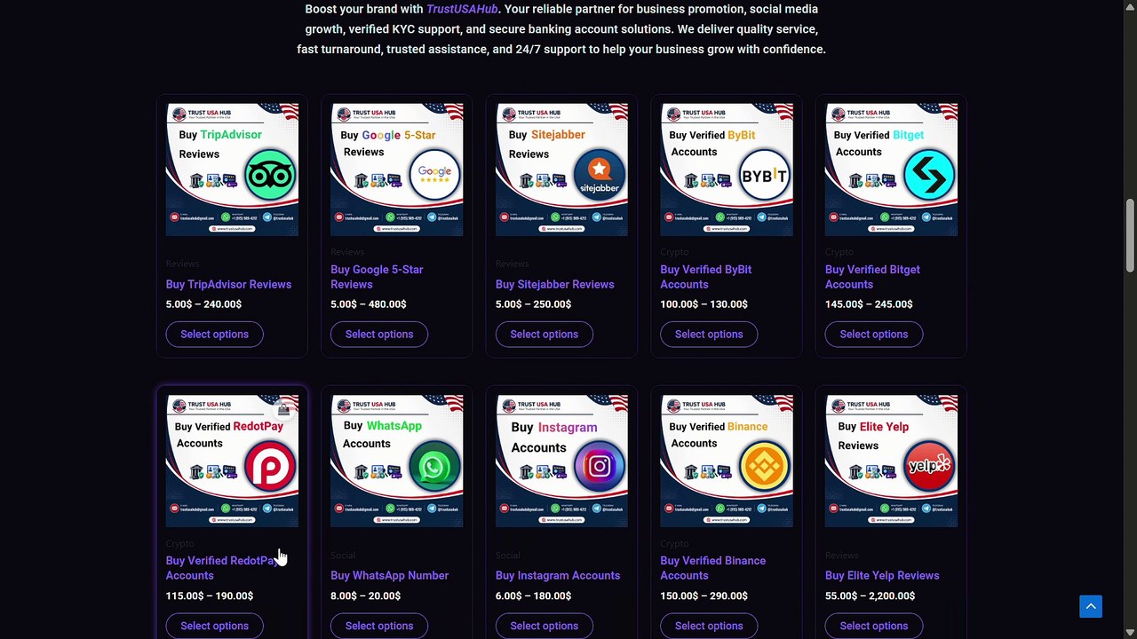
Task: Click the price 5.00$ – 250.00$
Action: click(533, 304)
